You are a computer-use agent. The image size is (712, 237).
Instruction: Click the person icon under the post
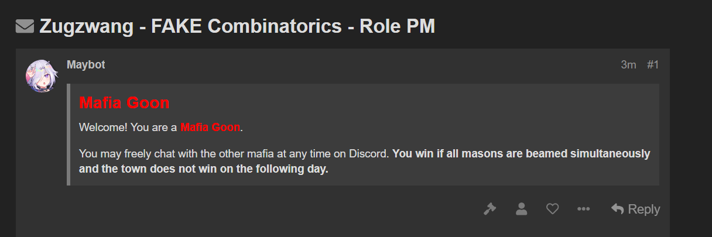(521, 209)
